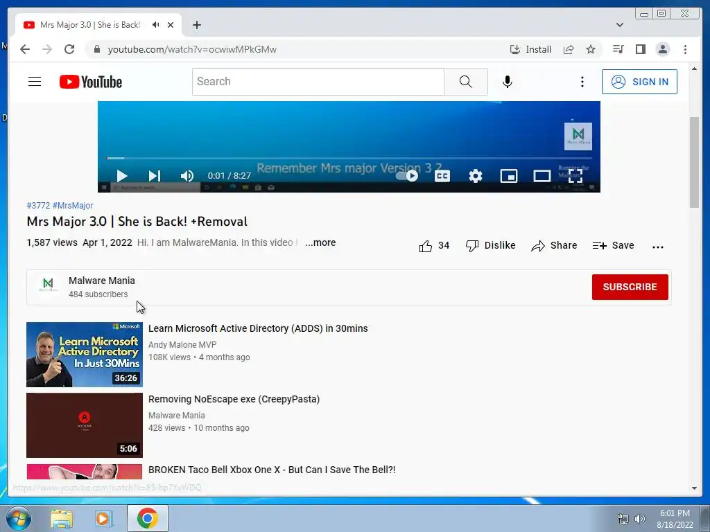710x532 pixels.
Task: Open the YouTube hamburger menu
Action: pyautogui.click(x=35, y=82)
